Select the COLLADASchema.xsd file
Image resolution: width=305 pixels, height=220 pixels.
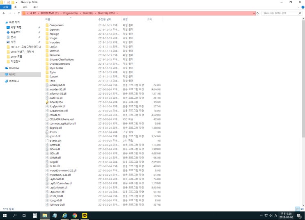[x=62, y=119]
